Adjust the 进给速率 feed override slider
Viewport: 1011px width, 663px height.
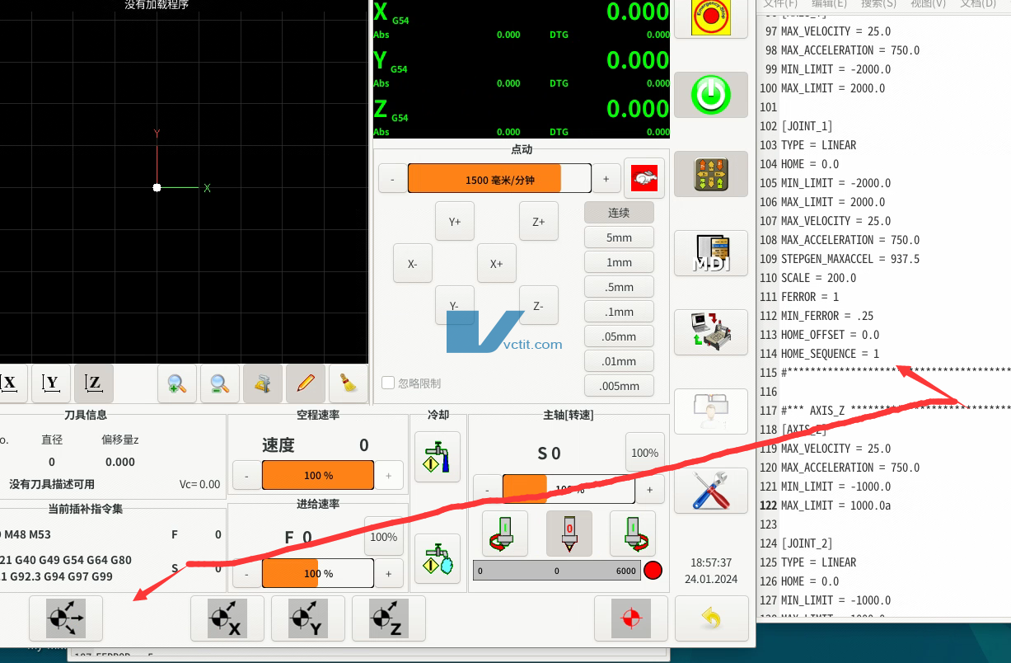318,573
